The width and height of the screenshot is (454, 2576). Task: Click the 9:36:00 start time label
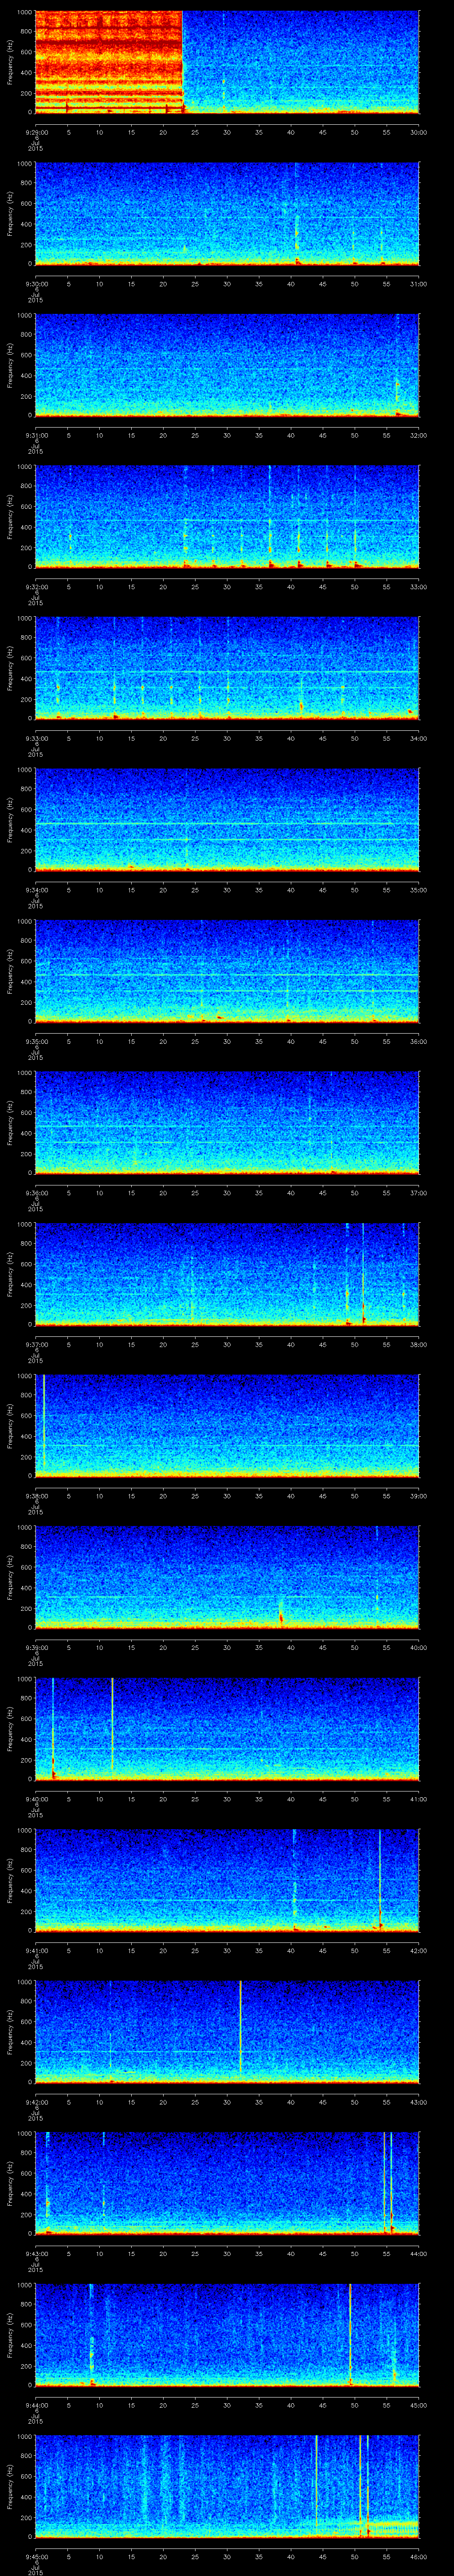pyautogui.click(x=36, y=1192)
